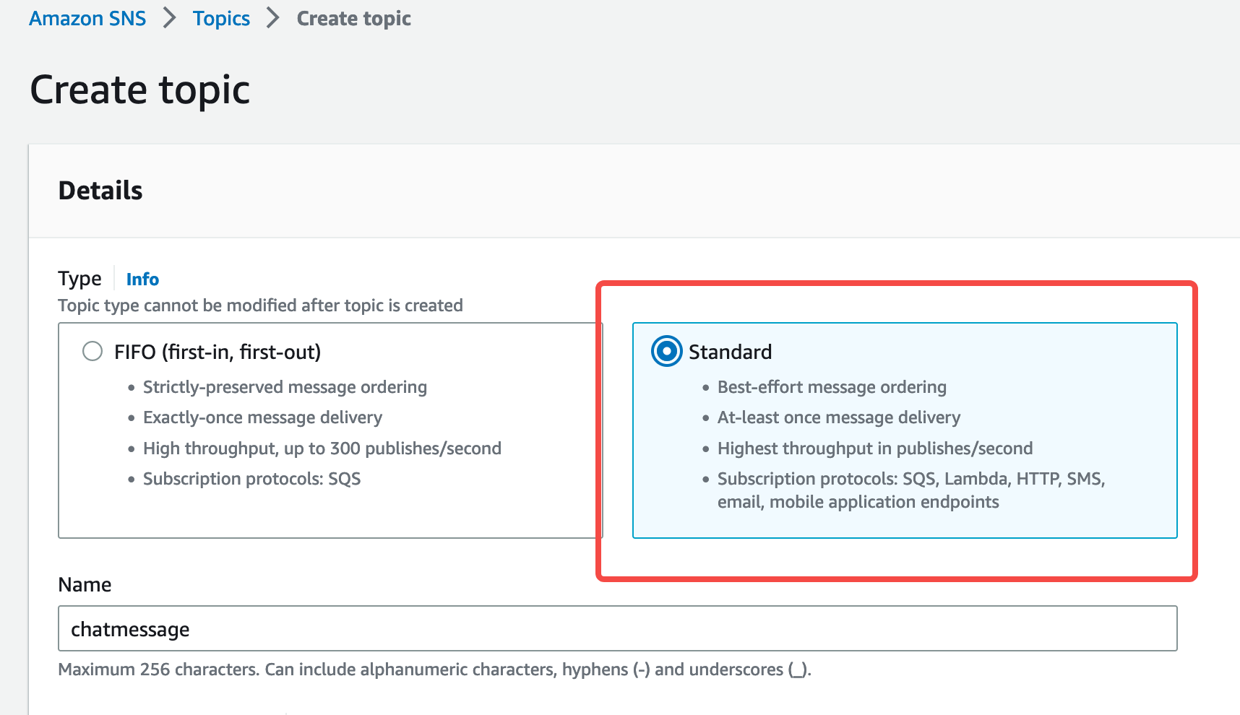Click the 'Details' section heading

point(100,191)
